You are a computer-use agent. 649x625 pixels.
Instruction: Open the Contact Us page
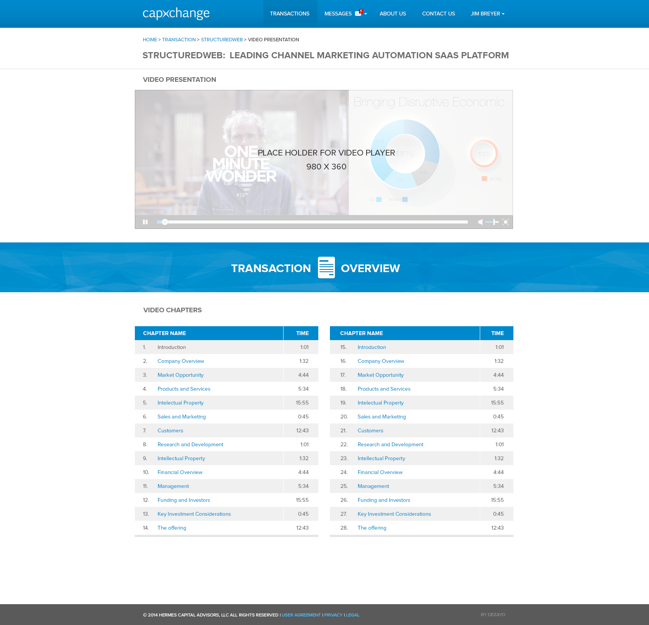pyautogui.click(x=438, y=14)
